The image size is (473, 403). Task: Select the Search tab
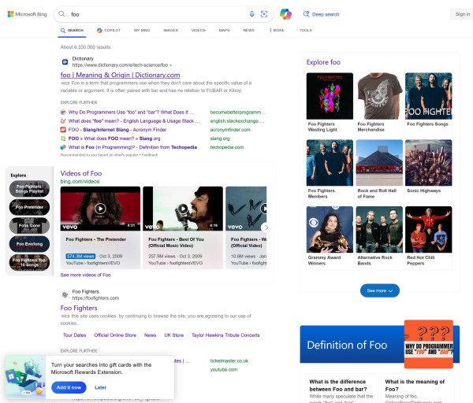[x=72, y=31]
